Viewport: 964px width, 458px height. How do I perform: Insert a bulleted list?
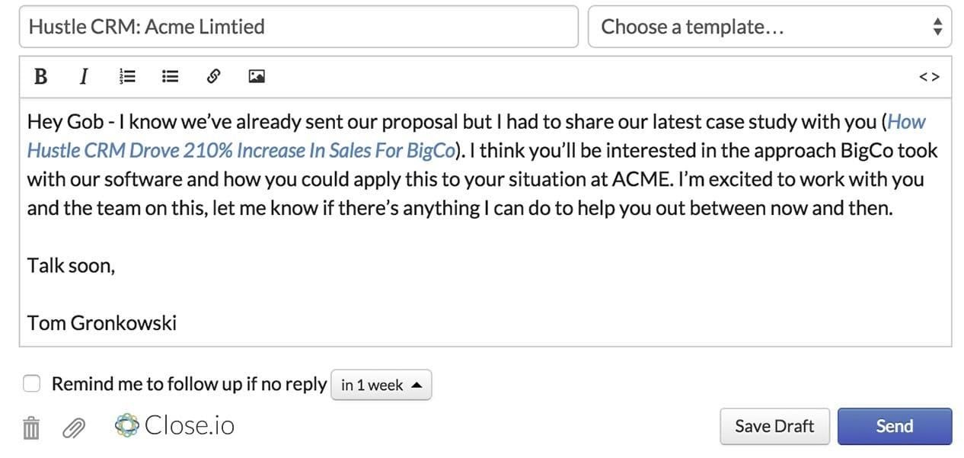point(170,76)
